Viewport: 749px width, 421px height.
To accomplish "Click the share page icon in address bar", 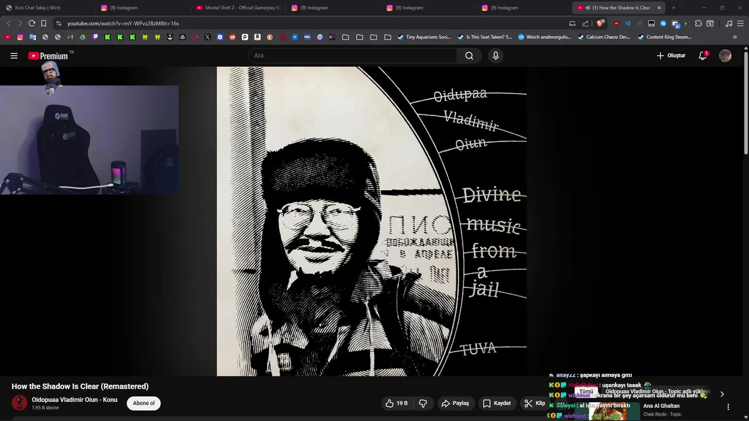I will (586, 23).
